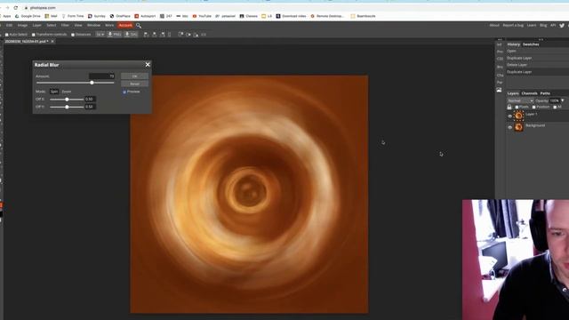The height and width of the screenshot is (320, 569).
Task: Select the History tab
Action: (514, 44)
